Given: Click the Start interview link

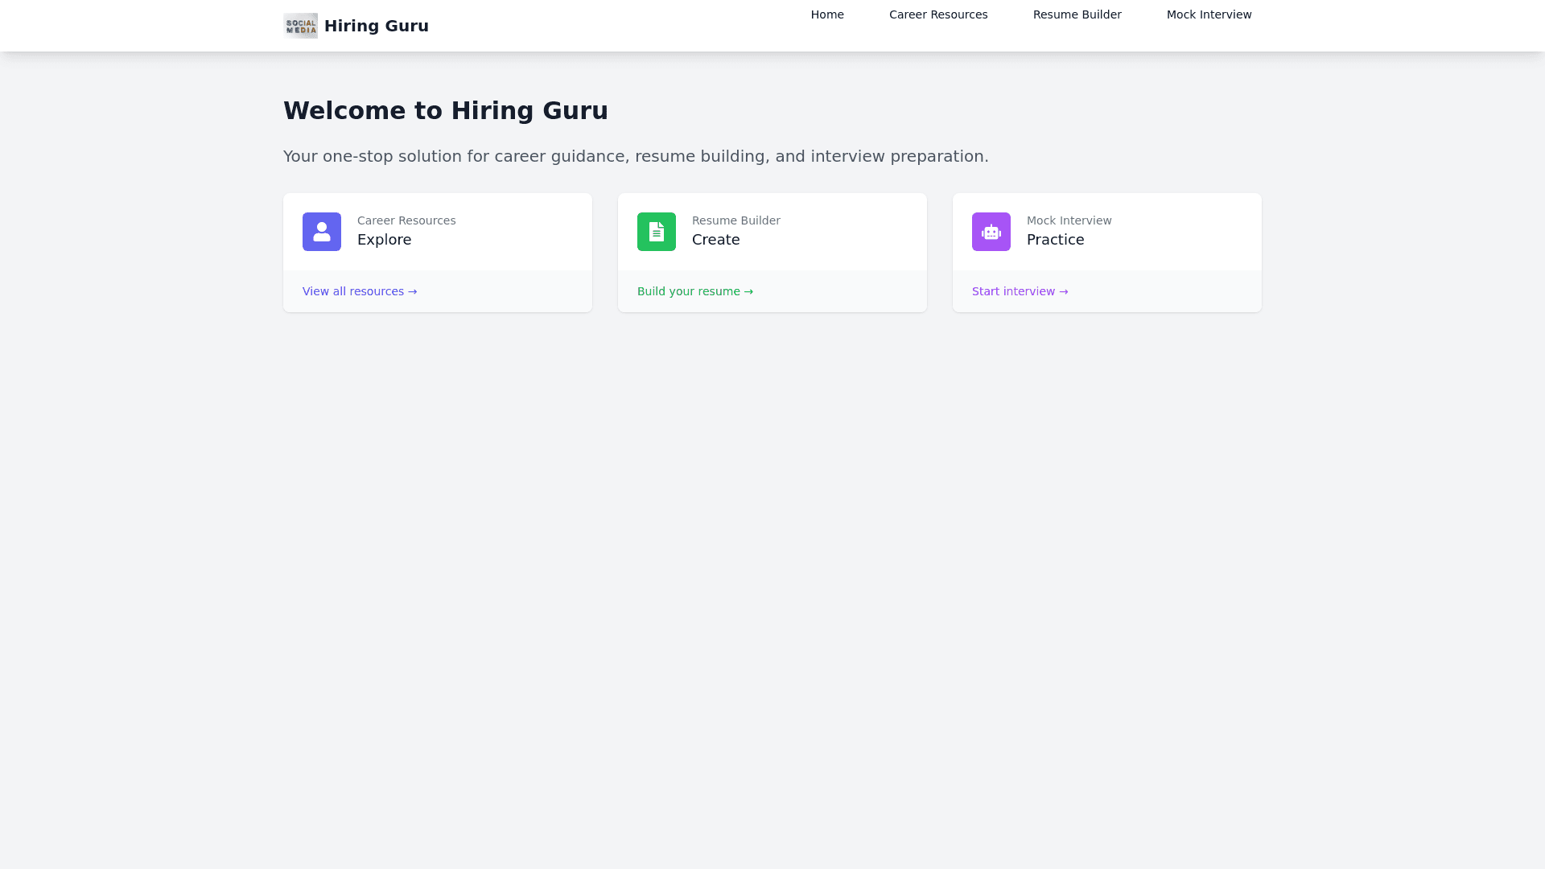Looking at the screenshot, I should (x=1020, y=291).
